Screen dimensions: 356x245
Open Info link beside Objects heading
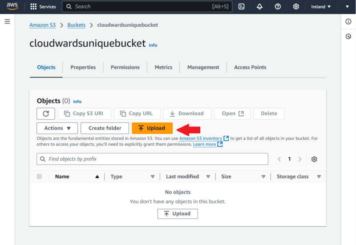(77, 102)
